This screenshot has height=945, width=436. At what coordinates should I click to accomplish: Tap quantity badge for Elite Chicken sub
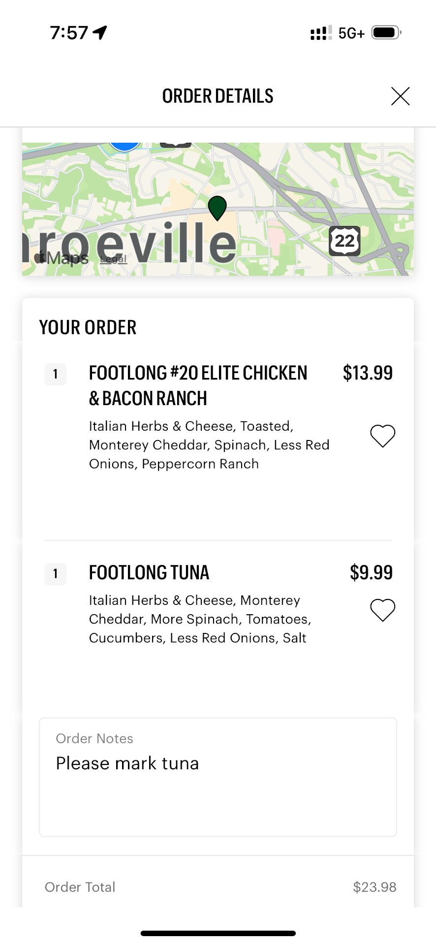pyautogui.click(x=56, y=374)
